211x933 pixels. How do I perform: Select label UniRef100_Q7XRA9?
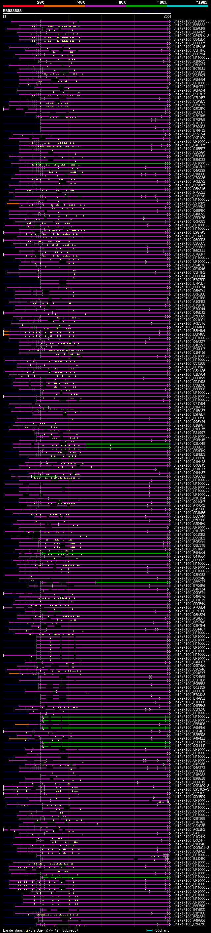tap(189, 676)
